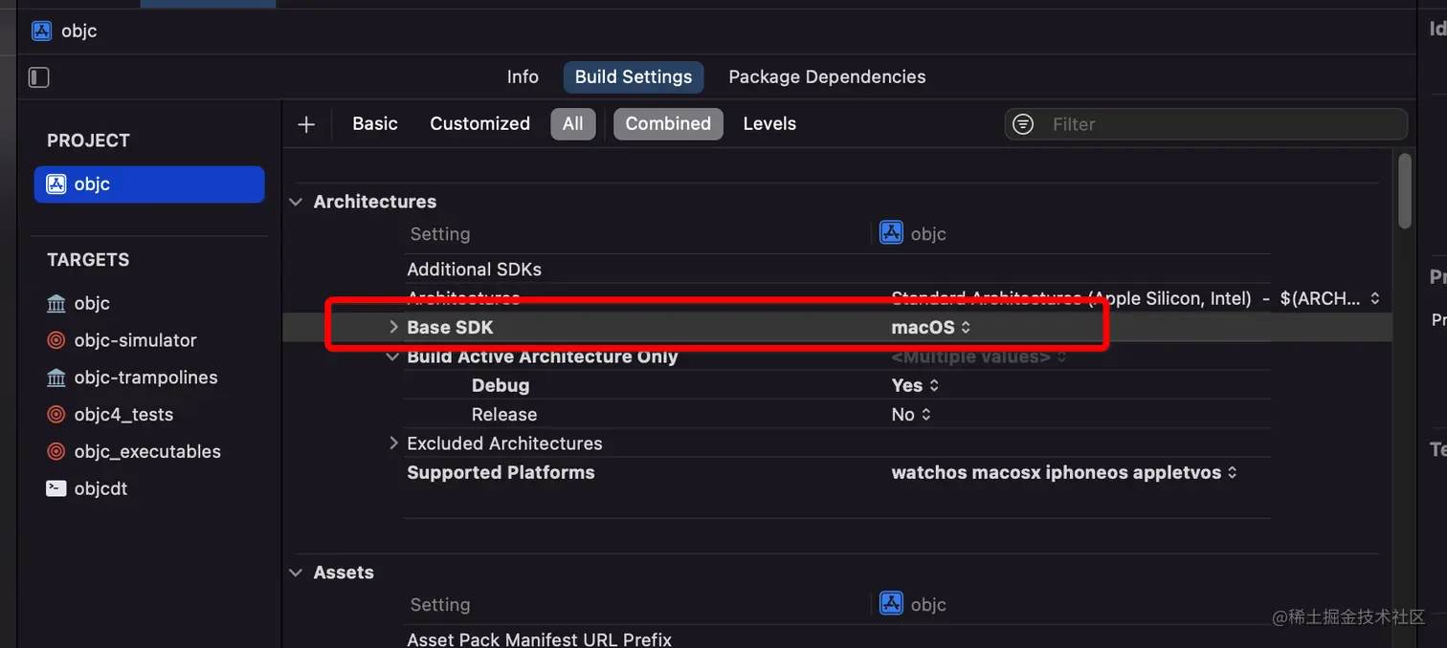
Task: Click the Release configuration label
Action: 504,415
